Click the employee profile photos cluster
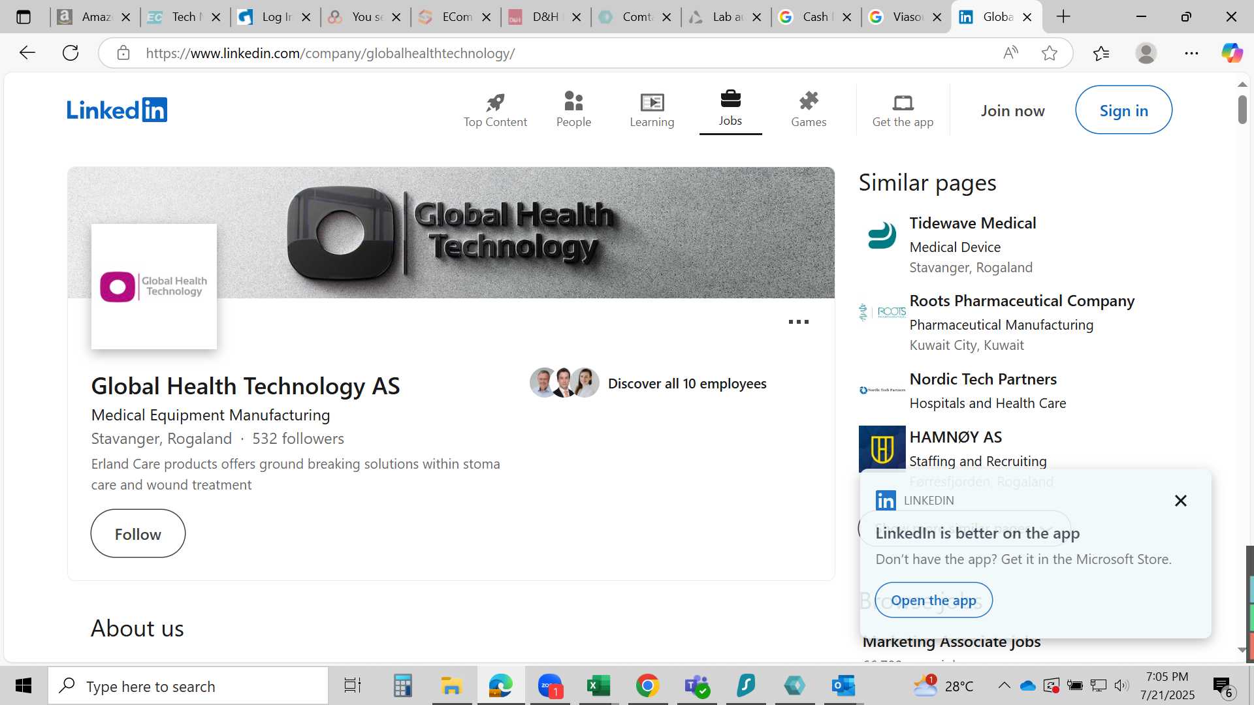 564,383
